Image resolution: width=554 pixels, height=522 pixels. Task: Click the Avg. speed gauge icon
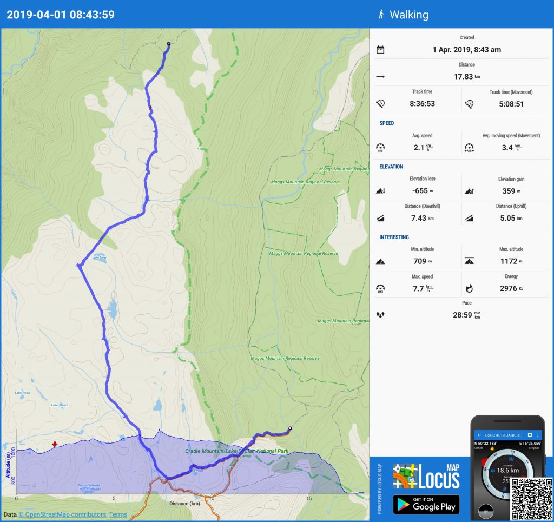point(380,147)
